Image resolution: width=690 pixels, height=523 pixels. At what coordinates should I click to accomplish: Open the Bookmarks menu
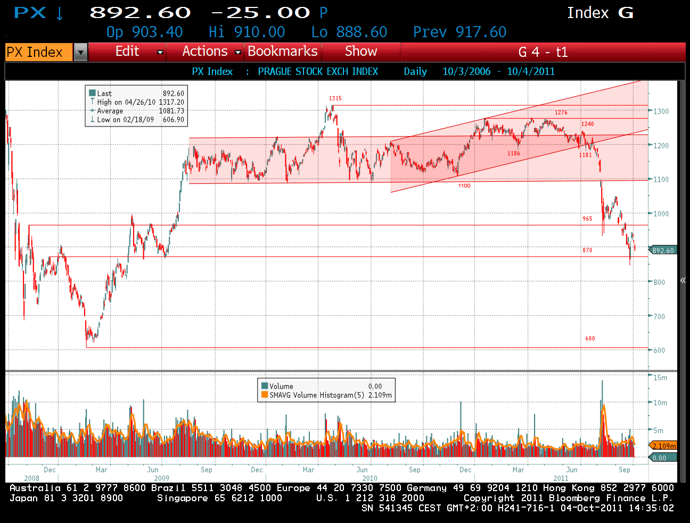pos(283,52)
